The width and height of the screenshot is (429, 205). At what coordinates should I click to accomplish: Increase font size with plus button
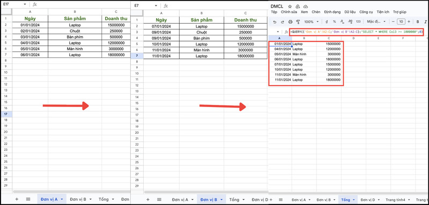[x=409, y=22]
